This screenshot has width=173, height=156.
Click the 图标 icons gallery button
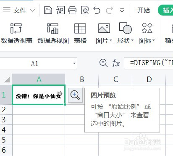(147, 28)
